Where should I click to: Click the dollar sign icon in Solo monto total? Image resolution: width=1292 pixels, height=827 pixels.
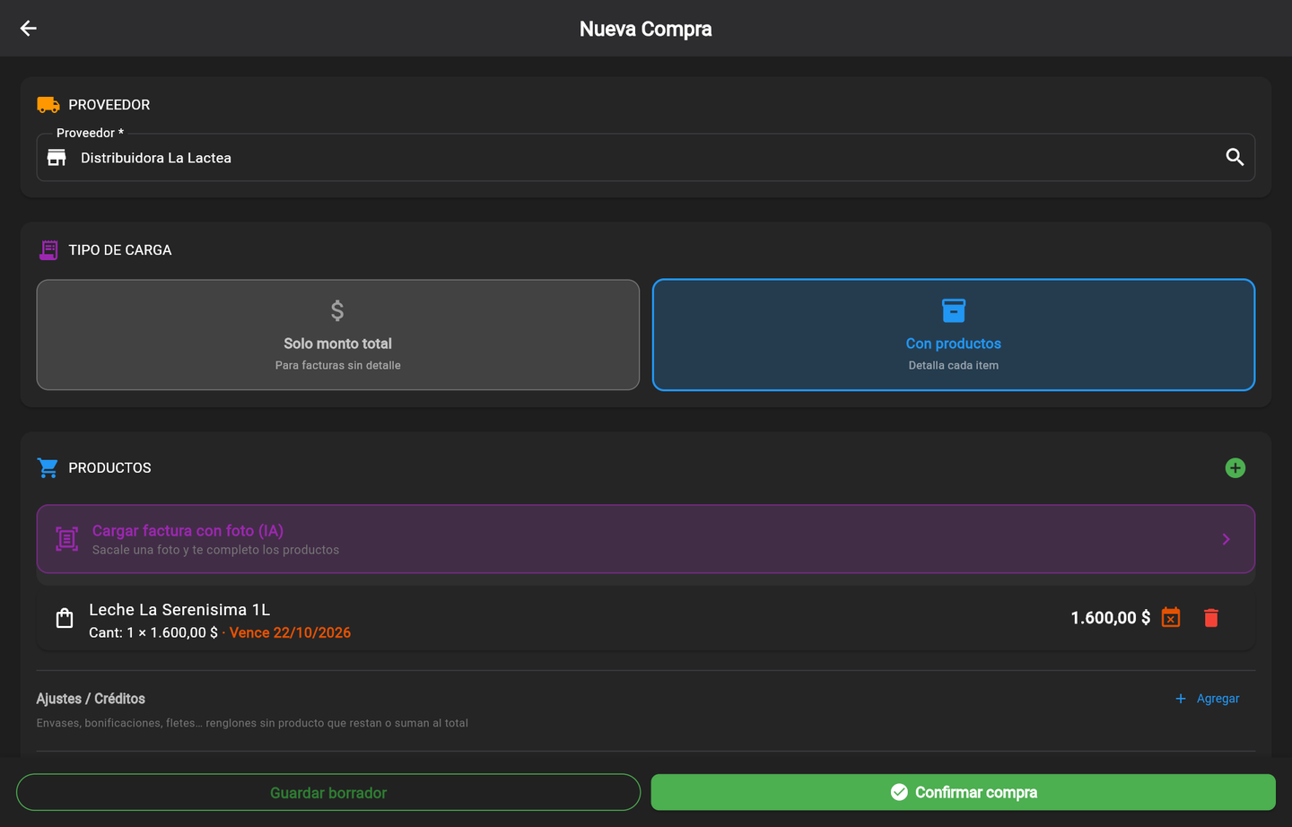point(337,310)
